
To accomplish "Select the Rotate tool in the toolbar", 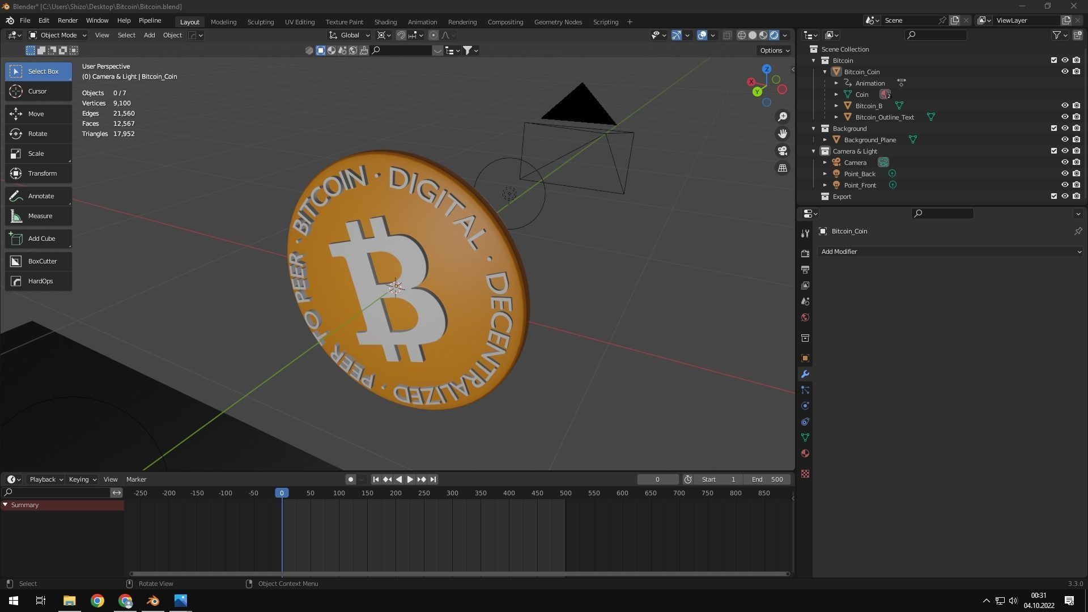I will 38,134.
